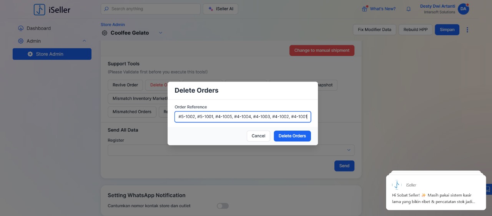Click the search magnifier icon

click(x=106, y=9)
